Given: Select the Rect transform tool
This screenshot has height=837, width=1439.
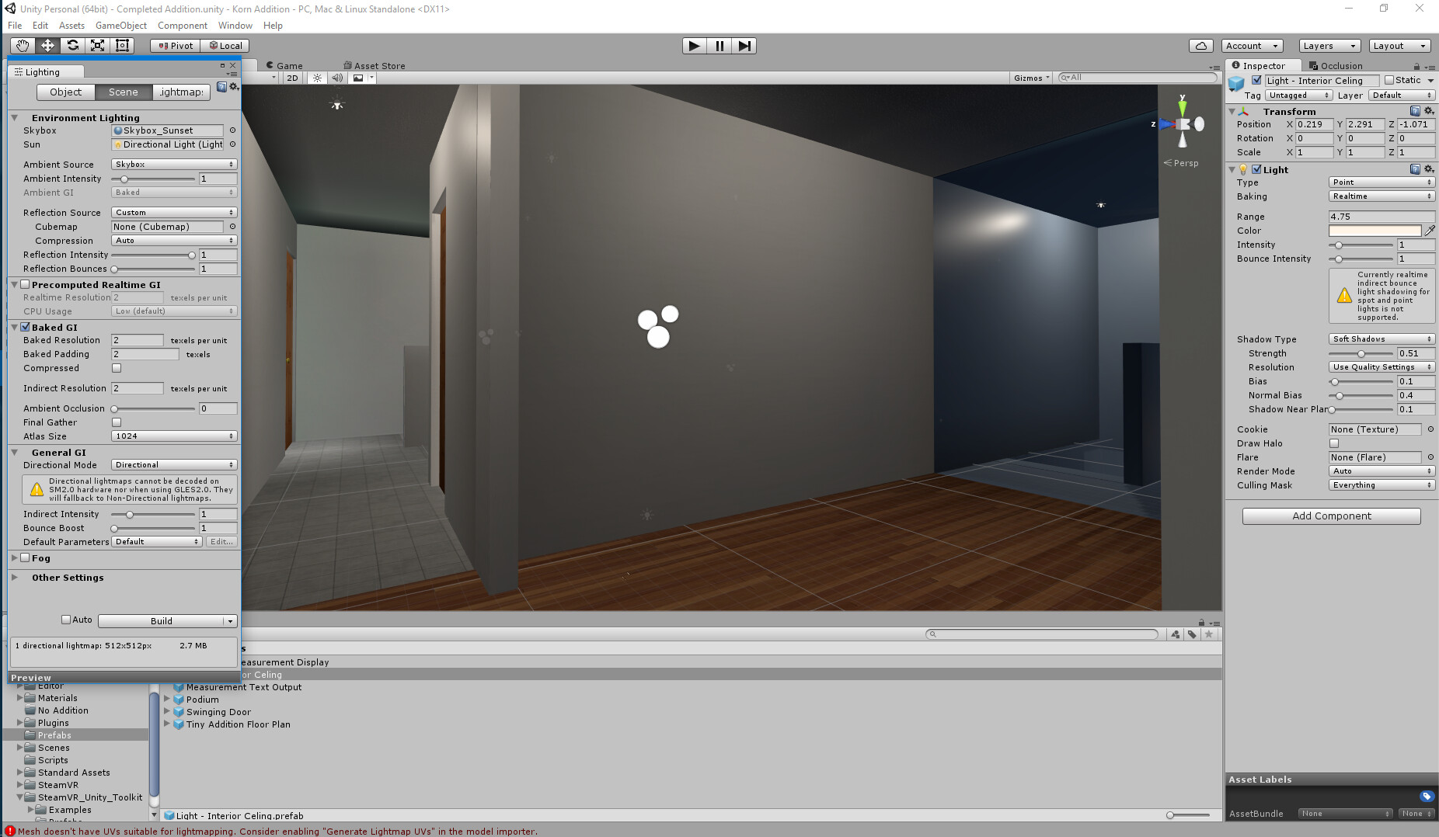Looking at the screenshot, I should click(x=122, y=45).
